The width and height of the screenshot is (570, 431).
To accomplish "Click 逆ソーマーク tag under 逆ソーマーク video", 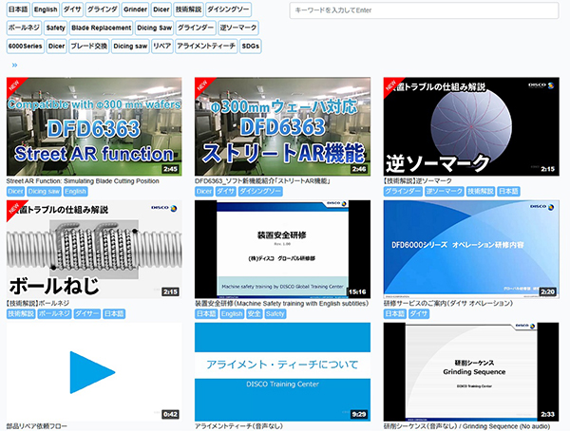I will click(445, 192).
